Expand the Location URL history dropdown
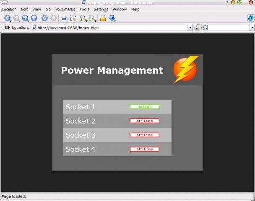Image resolution: width=255 pixels, height=201 pixels. point(190,28)
